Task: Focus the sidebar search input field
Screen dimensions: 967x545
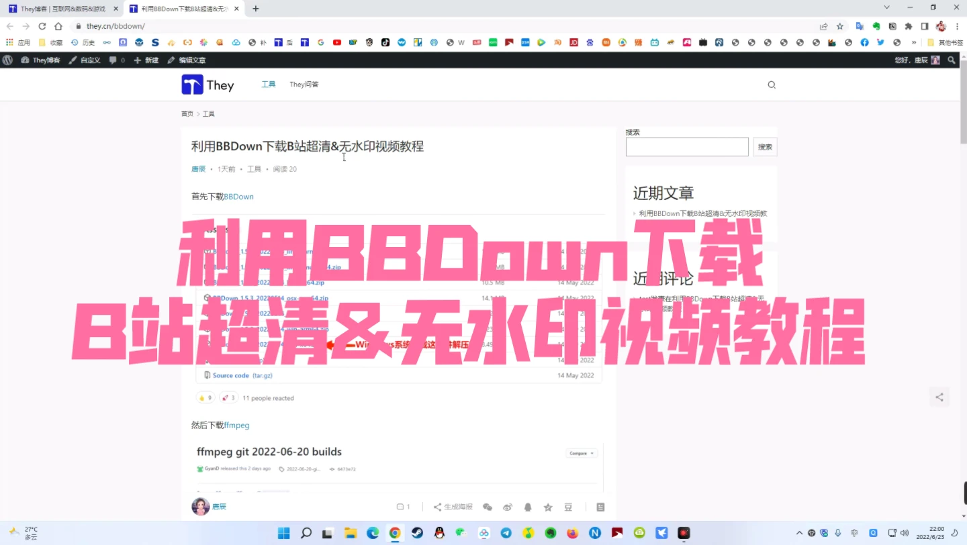Action: click(687, 147)
